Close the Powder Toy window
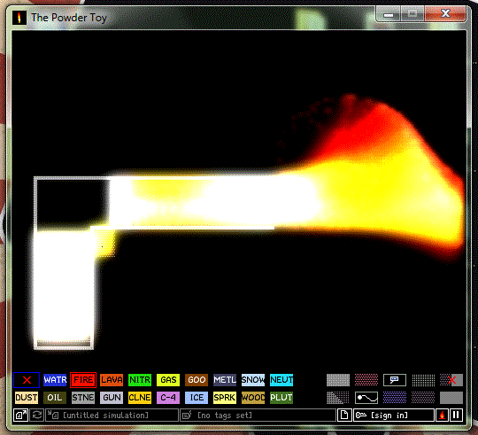This screenshot has height=435, width=478. click(445, 14)
